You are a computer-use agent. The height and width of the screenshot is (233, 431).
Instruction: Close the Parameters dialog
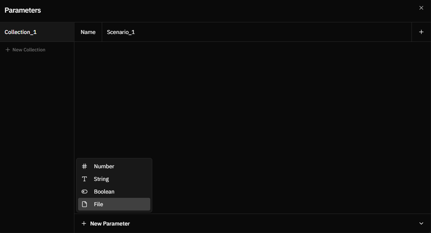point(421,8)
